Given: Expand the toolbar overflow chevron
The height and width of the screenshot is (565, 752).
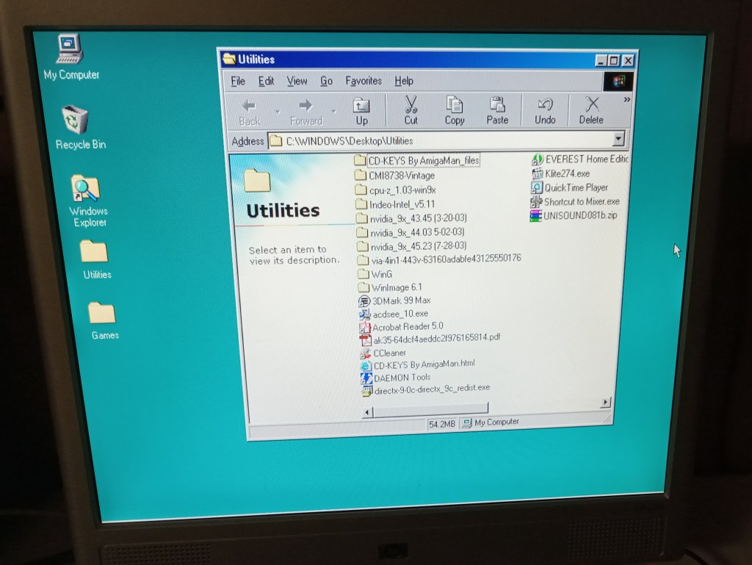Looking at the screenshot, I should [x=626, y=99].
